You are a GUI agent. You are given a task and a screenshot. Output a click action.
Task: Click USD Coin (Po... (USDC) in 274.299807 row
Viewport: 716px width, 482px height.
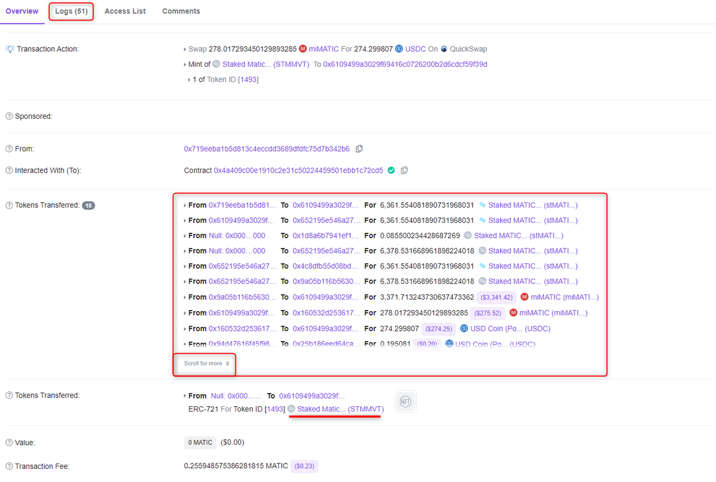(x=510, y=329)
